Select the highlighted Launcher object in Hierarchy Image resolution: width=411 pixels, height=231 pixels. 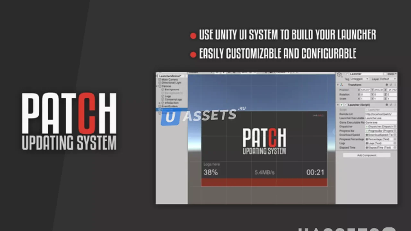(172, 109)
